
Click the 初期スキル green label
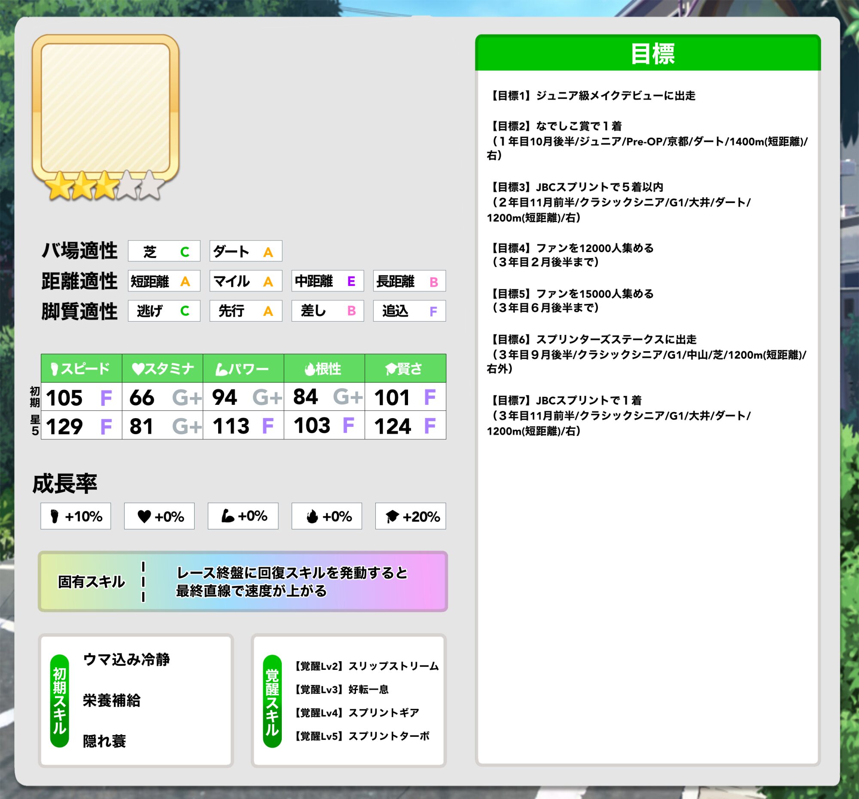tap(60, 701)
